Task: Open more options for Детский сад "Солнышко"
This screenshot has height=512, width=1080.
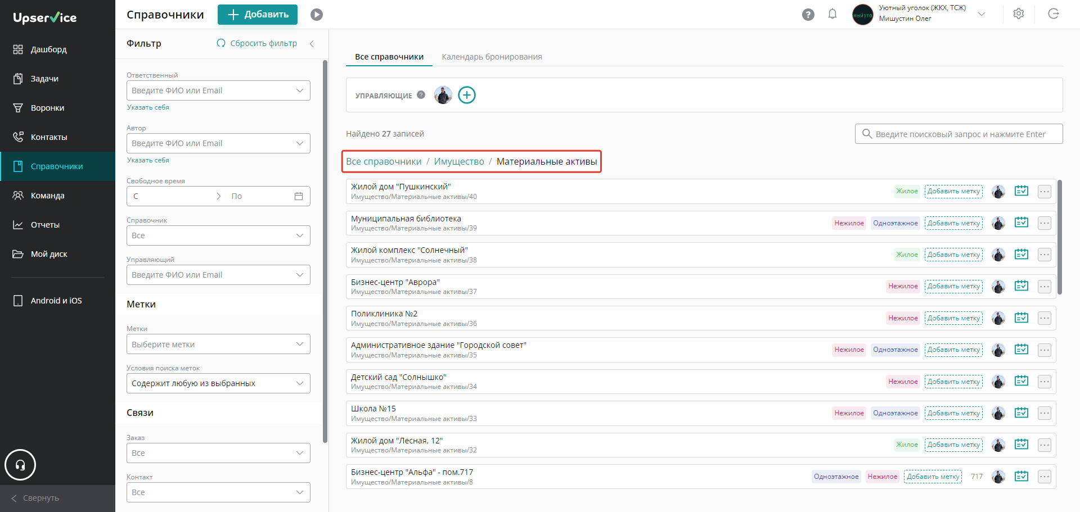Action: [x=1045, y=382]
